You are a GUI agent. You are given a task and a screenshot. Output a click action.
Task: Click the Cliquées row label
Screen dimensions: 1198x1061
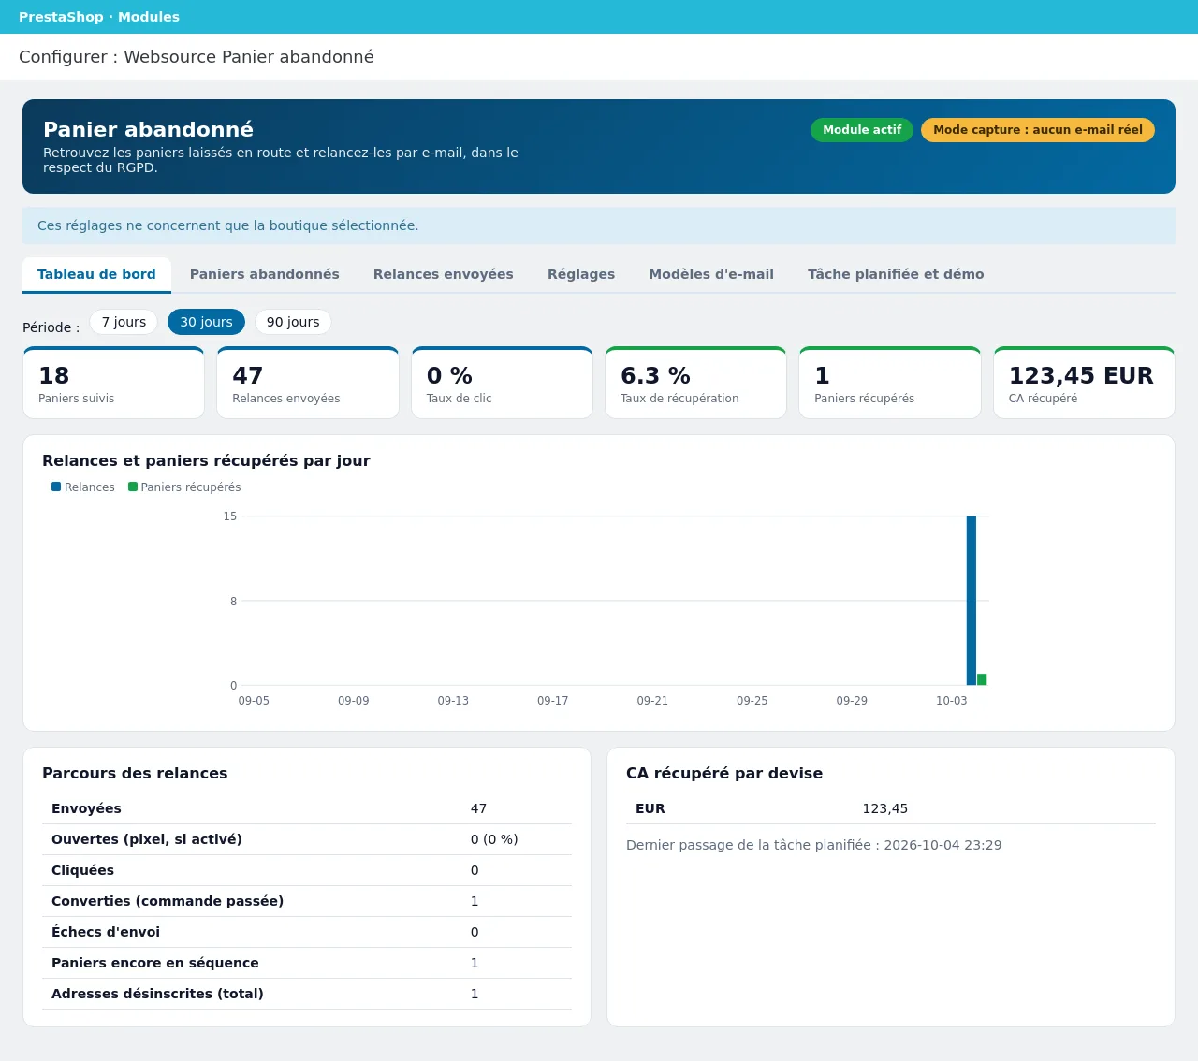click(x=82, y=870)
